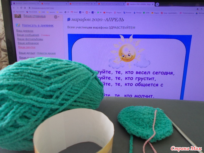204x153 pixels.
Task: Open the Яндекс mail envelope bookmark
Action: (x=155, y=13)
